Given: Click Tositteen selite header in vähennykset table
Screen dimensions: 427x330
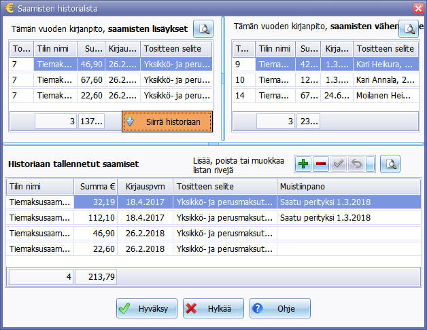Looking at the screenshot, I should click(x=386, y=49).
